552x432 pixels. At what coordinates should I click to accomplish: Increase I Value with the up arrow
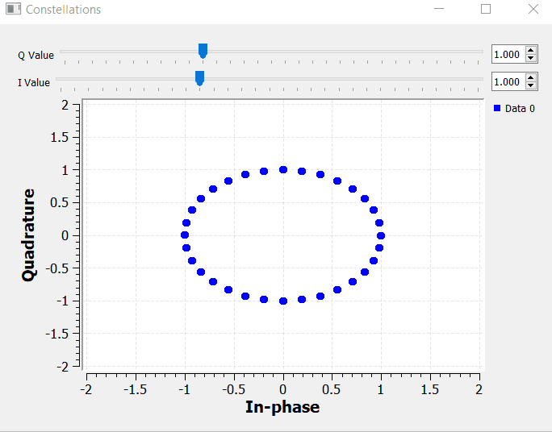(x=531, y=77)
